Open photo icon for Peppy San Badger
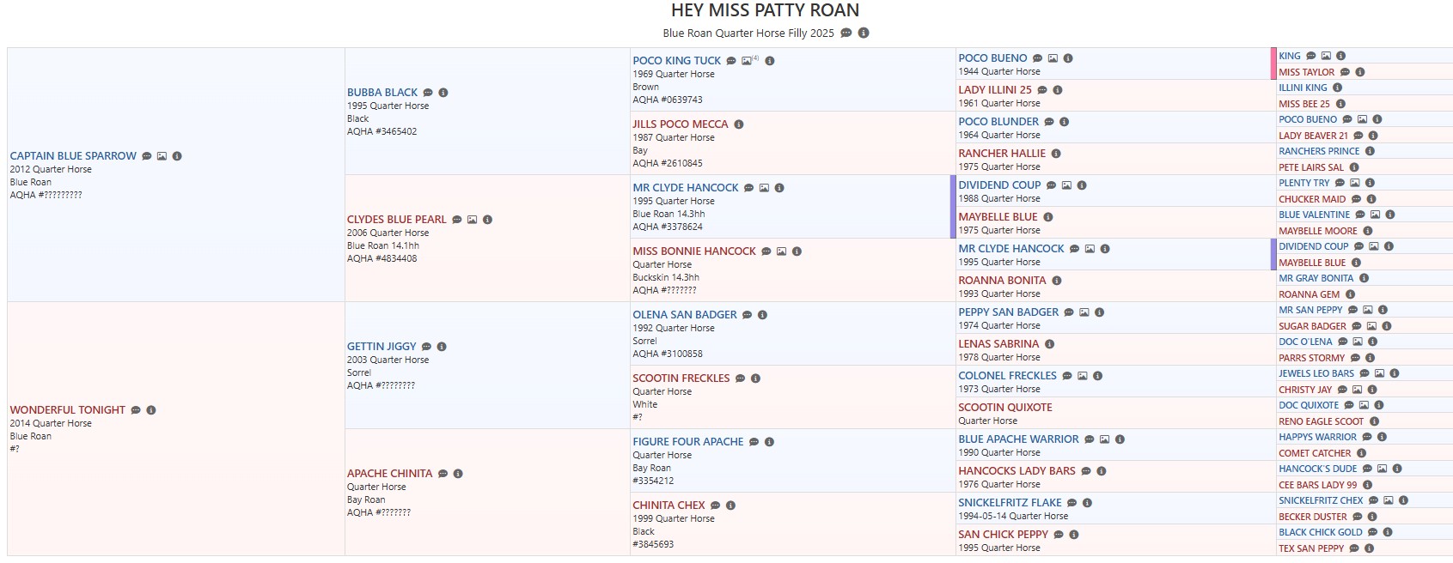This screenshot has width=1453, height=563. click(x=1084, y=312)
